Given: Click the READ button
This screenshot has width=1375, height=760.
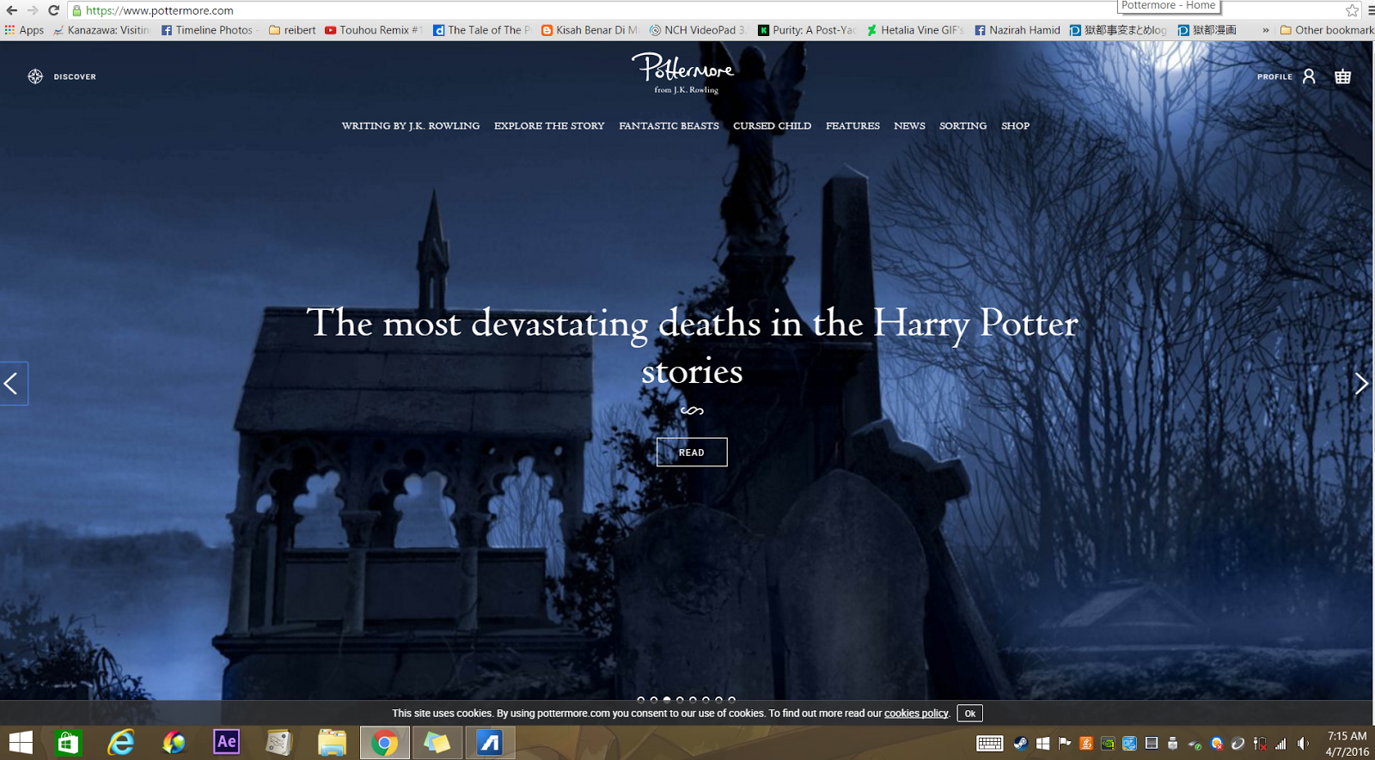Looking at the screenshot, I should coord(692,452).
